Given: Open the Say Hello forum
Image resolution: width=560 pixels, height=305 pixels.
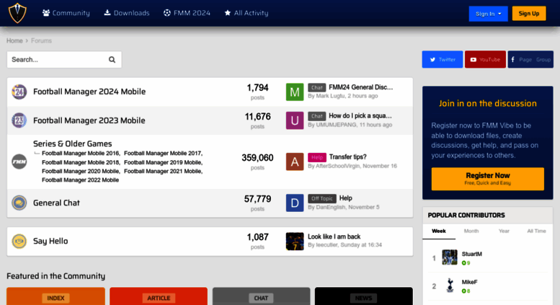Looking at the screenshot, I should 50,241.
